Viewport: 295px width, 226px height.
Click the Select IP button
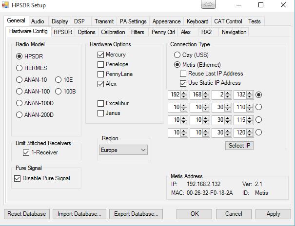click(x=239, y=146)
